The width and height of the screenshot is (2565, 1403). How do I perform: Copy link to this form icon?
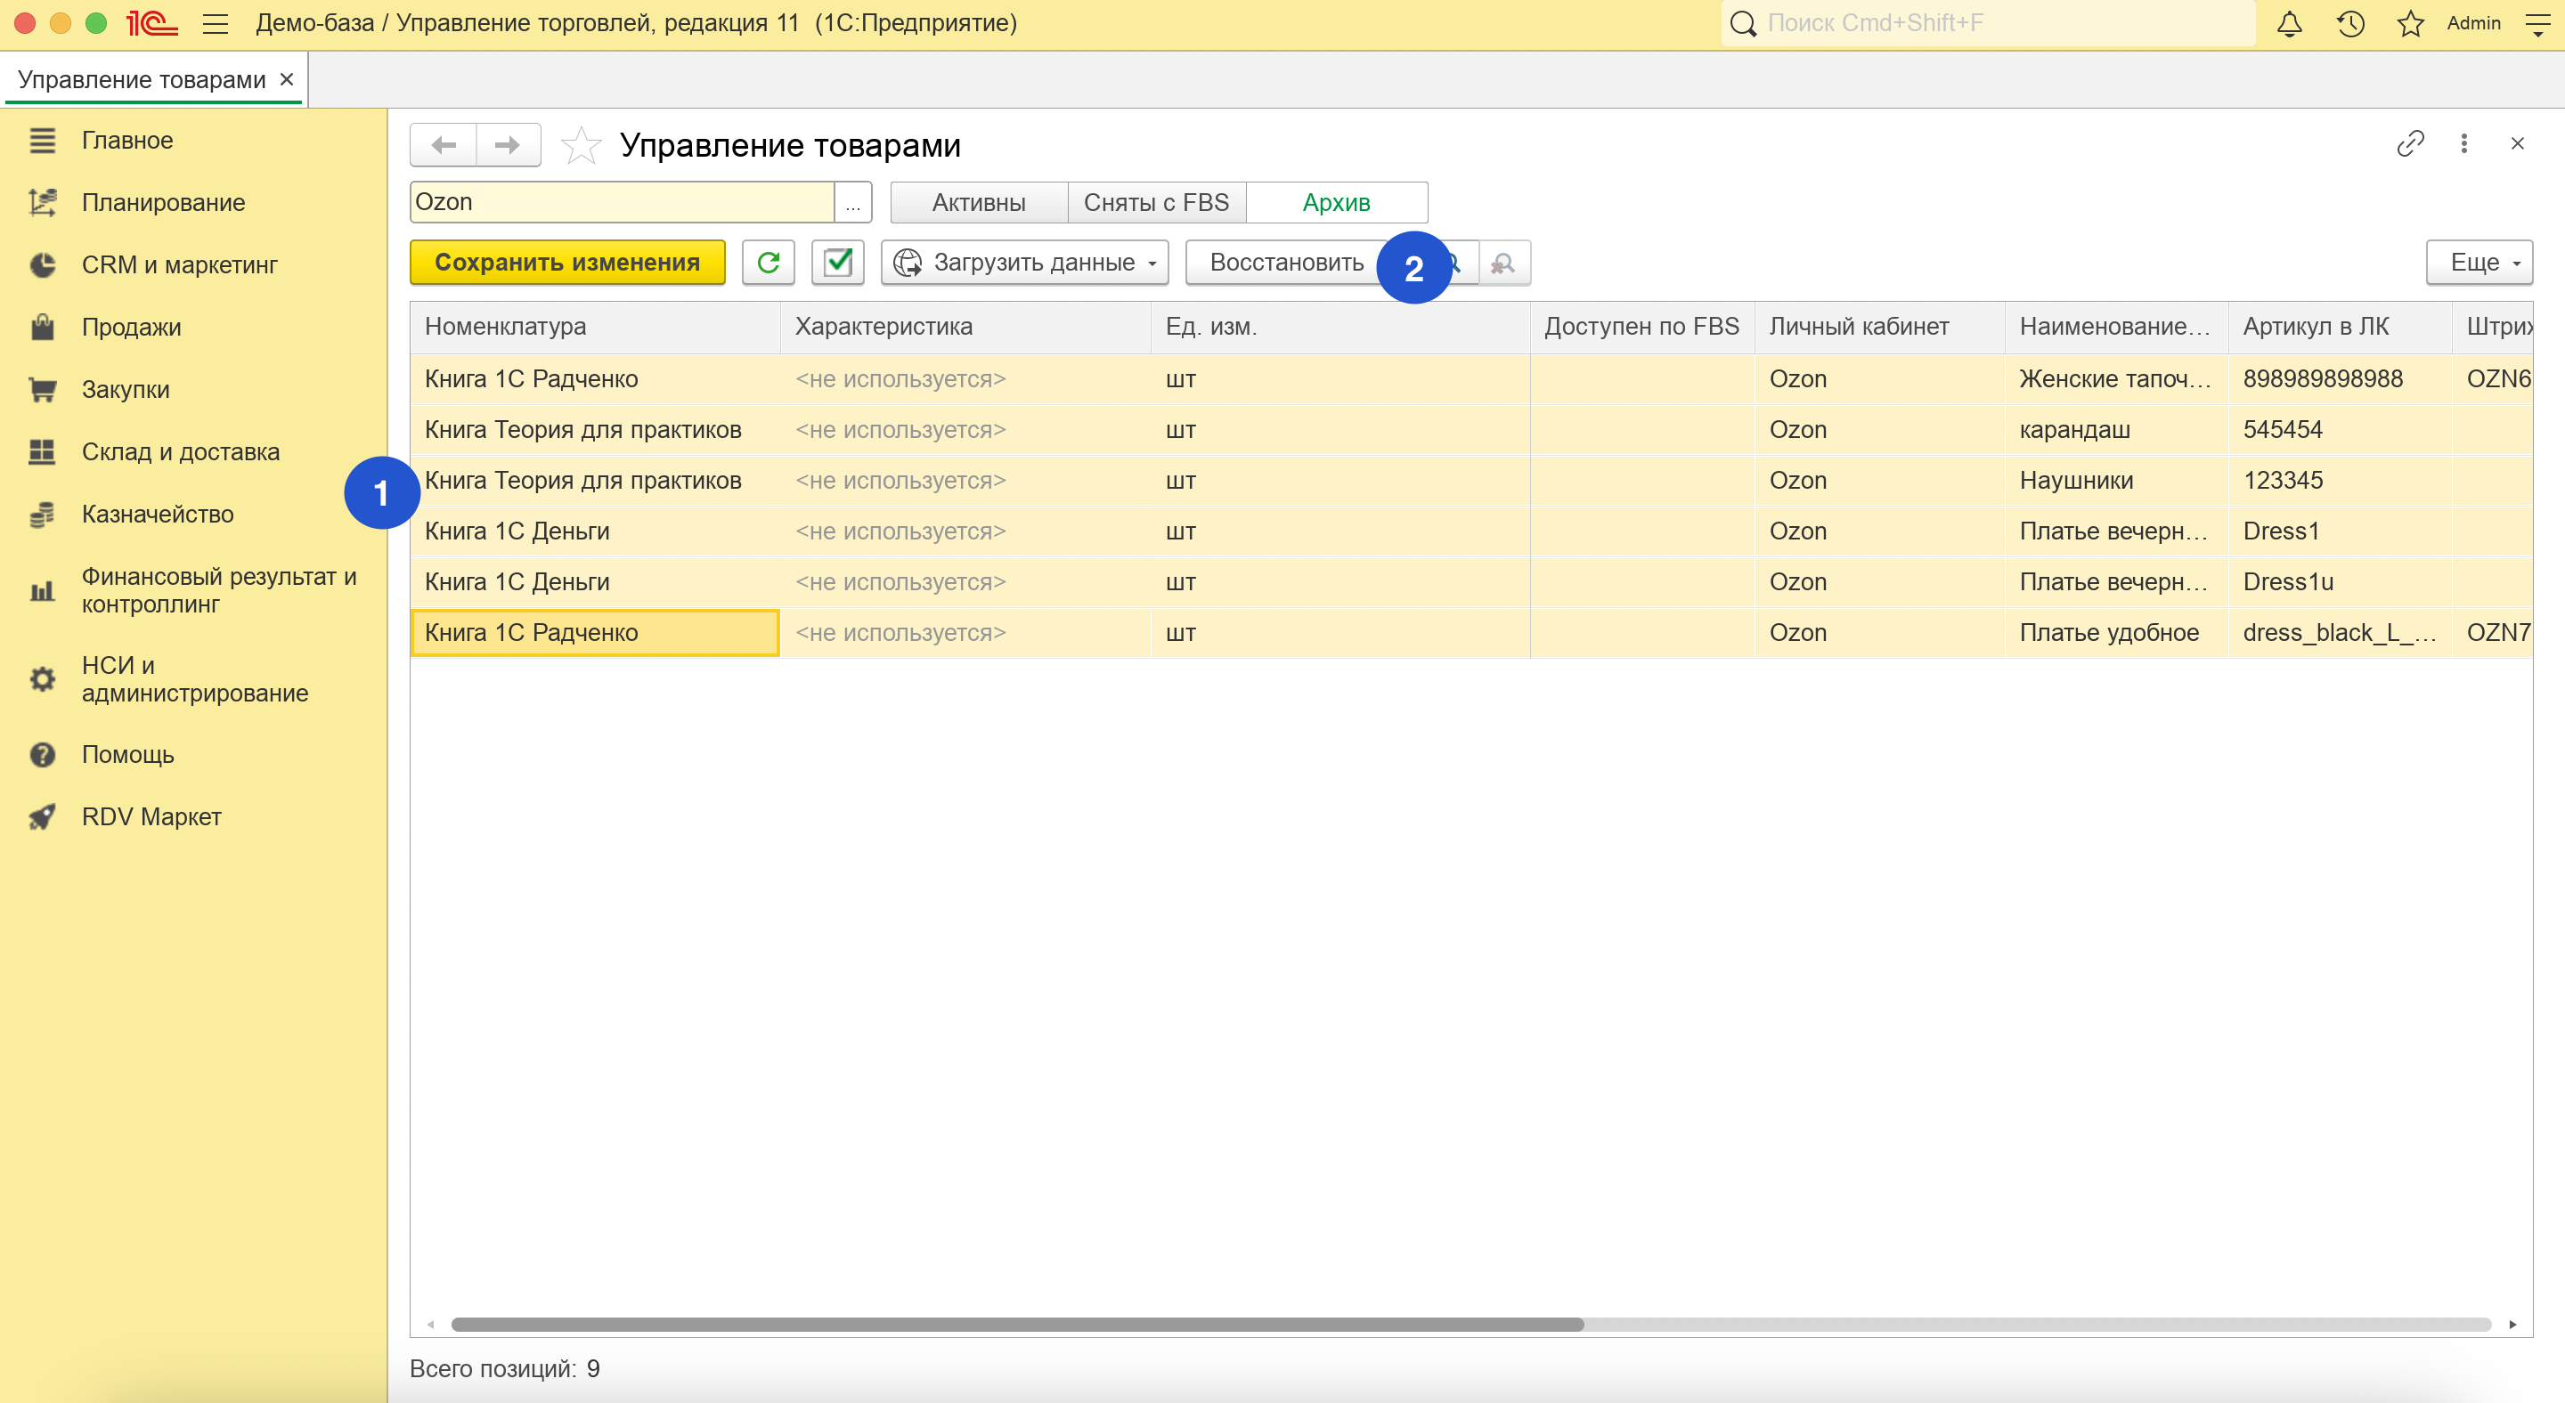(2410, 144)
